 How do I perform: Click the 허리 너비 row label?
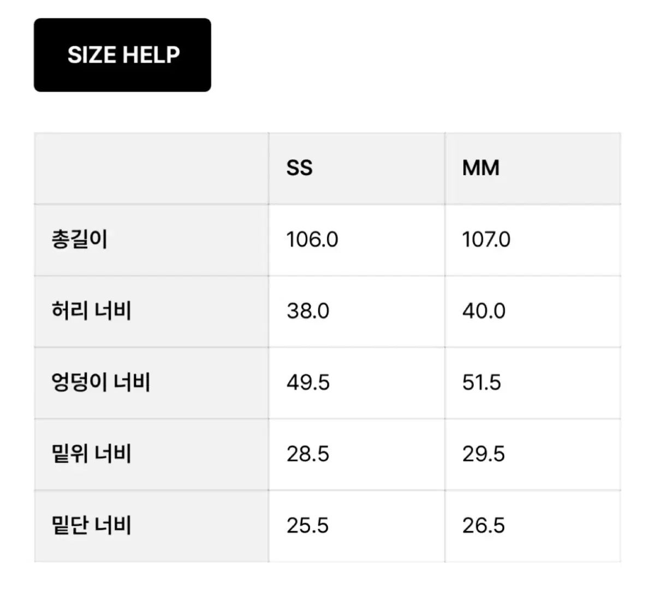[x=91, y=311]
